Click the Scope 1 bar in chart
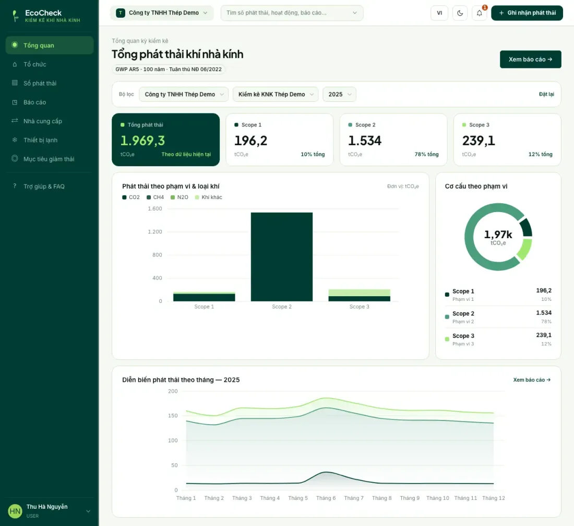 (204, 297)
